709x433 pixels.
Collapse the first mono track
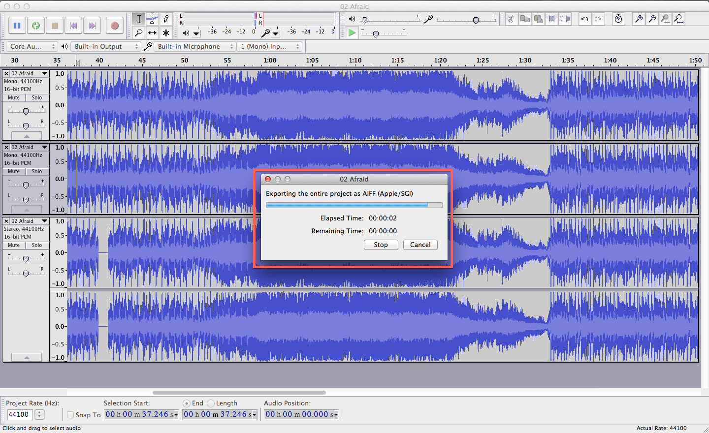(x=27, y=136)
